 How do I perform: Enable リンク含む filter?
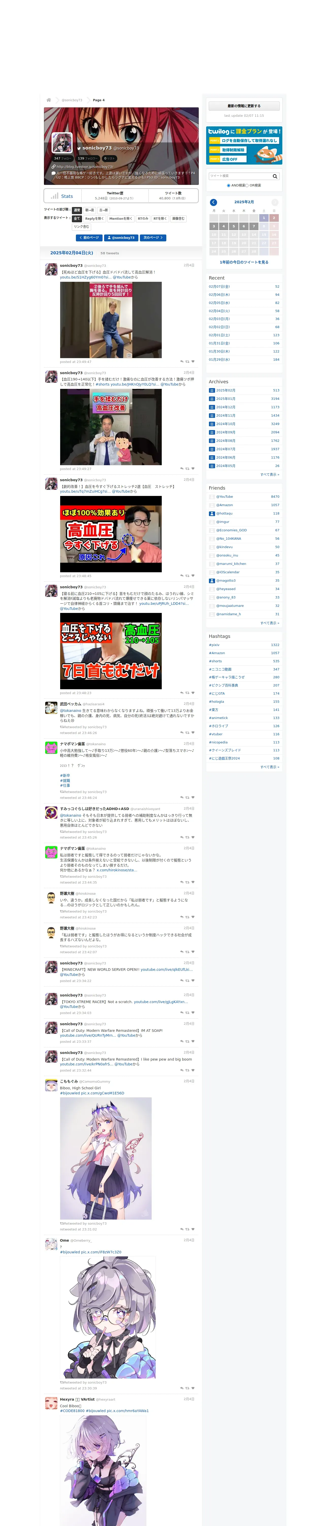click(x=82, y=226)
